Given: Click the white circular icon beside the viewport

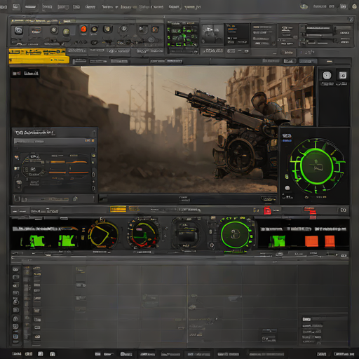Looking at the screenshot, I should point(327,75).
